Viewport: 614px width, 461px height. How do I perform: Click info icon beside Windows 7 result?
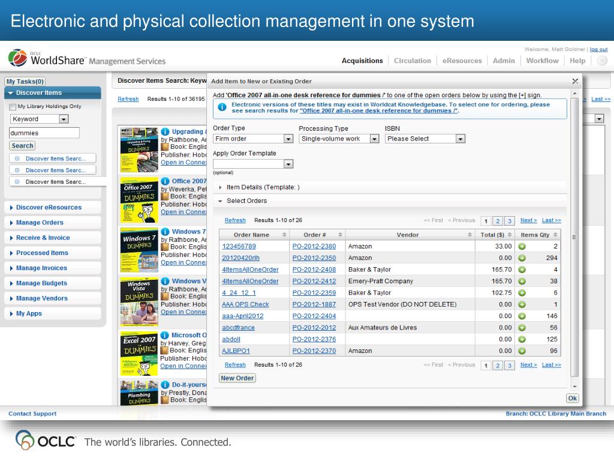(165, 232)
